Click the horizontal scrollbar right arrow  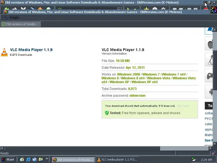click(210, 148)
